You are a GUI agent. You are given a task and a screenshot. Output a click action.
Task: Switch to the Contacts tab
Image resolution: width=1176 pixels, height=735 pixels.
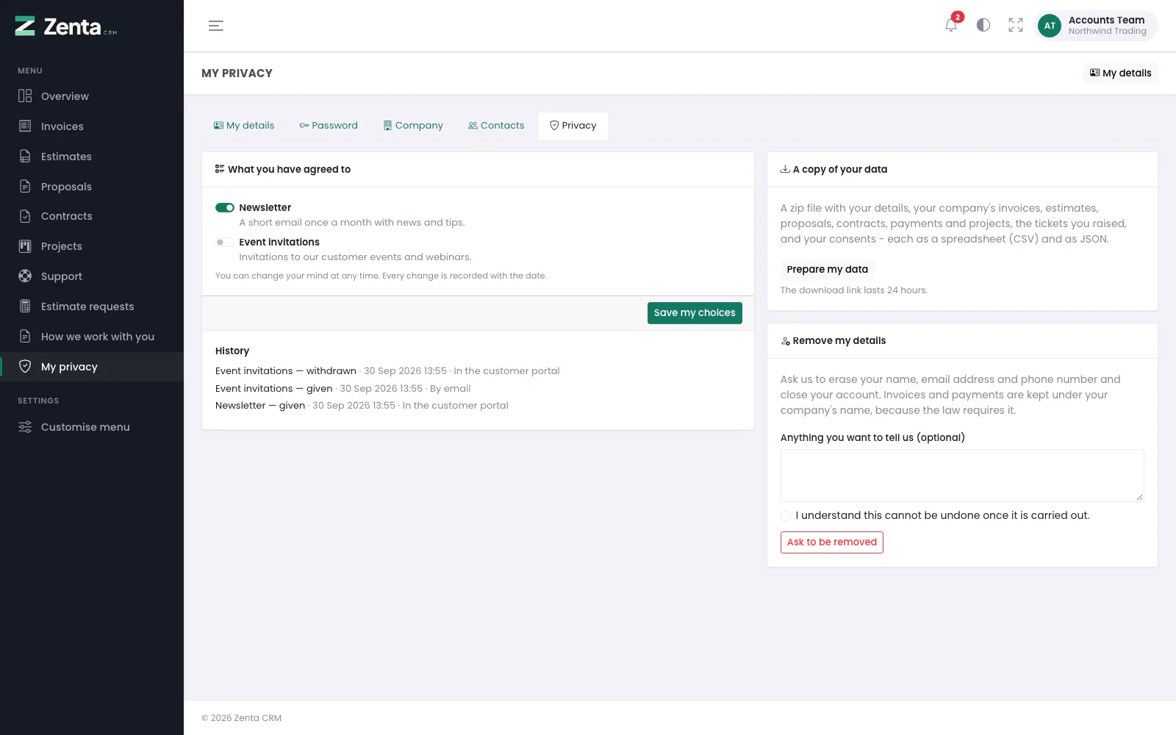click(x=496, y=126)
